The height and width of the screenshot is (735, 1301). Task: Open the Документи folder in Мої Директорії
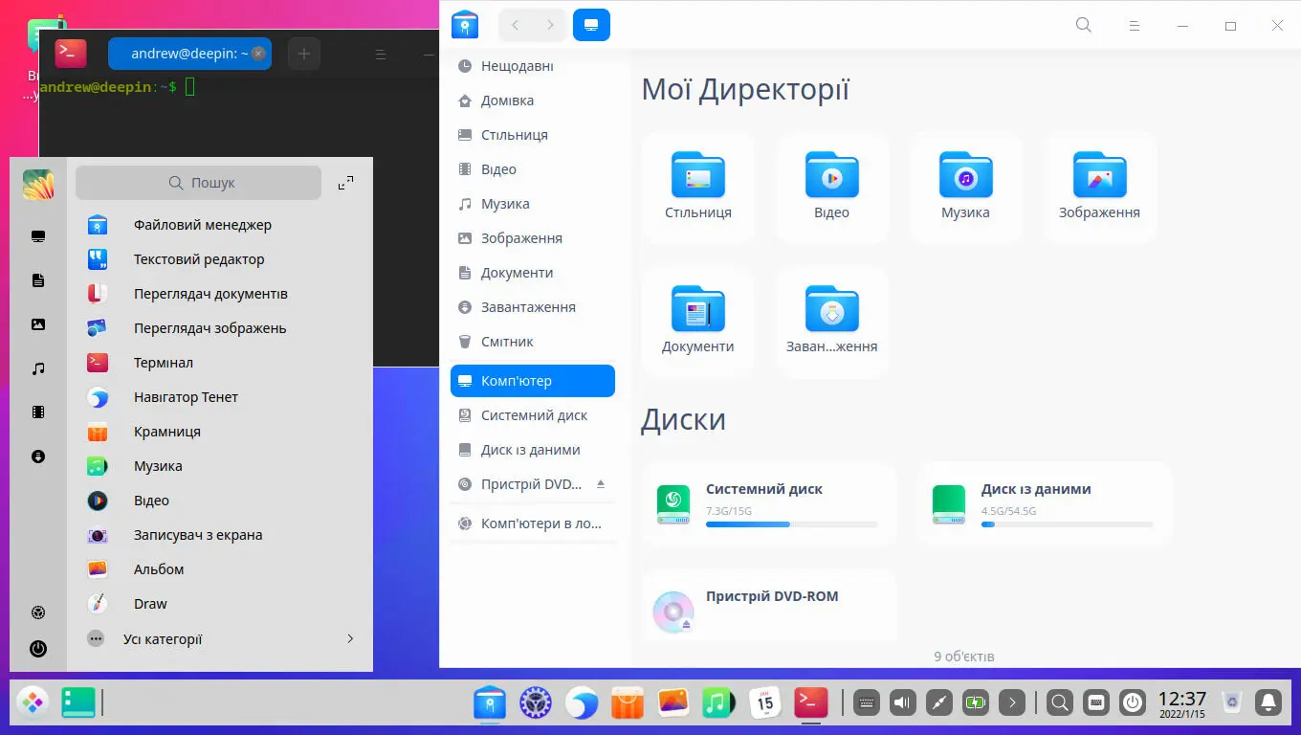[698, 321]
